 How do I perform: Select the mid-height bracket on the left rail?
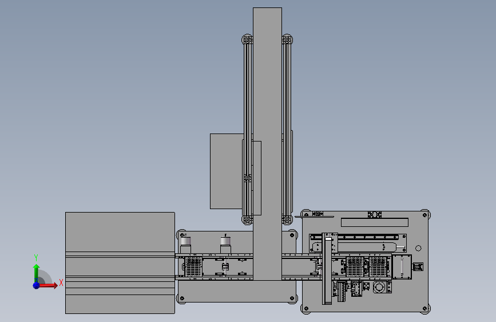pyautogui.click(x=248, y=178)
